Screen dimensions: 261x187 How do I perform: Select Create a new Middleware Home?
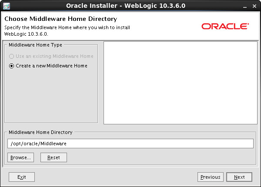click(48, 66)
